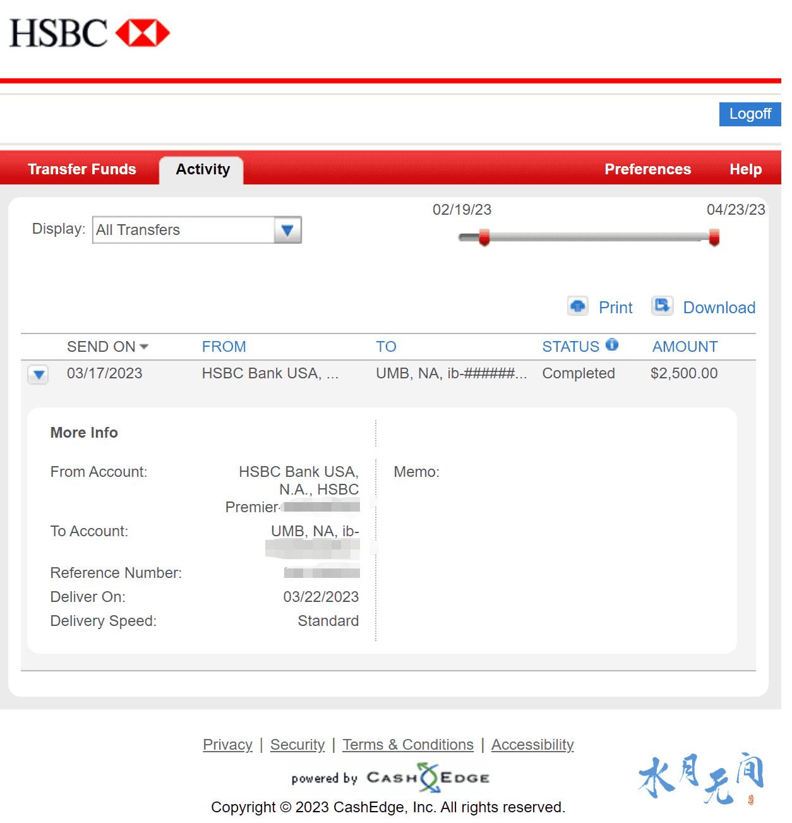The height and width of the screenshot is (823, 792).
Task: Click the Print link
Action: pos(615,308)
